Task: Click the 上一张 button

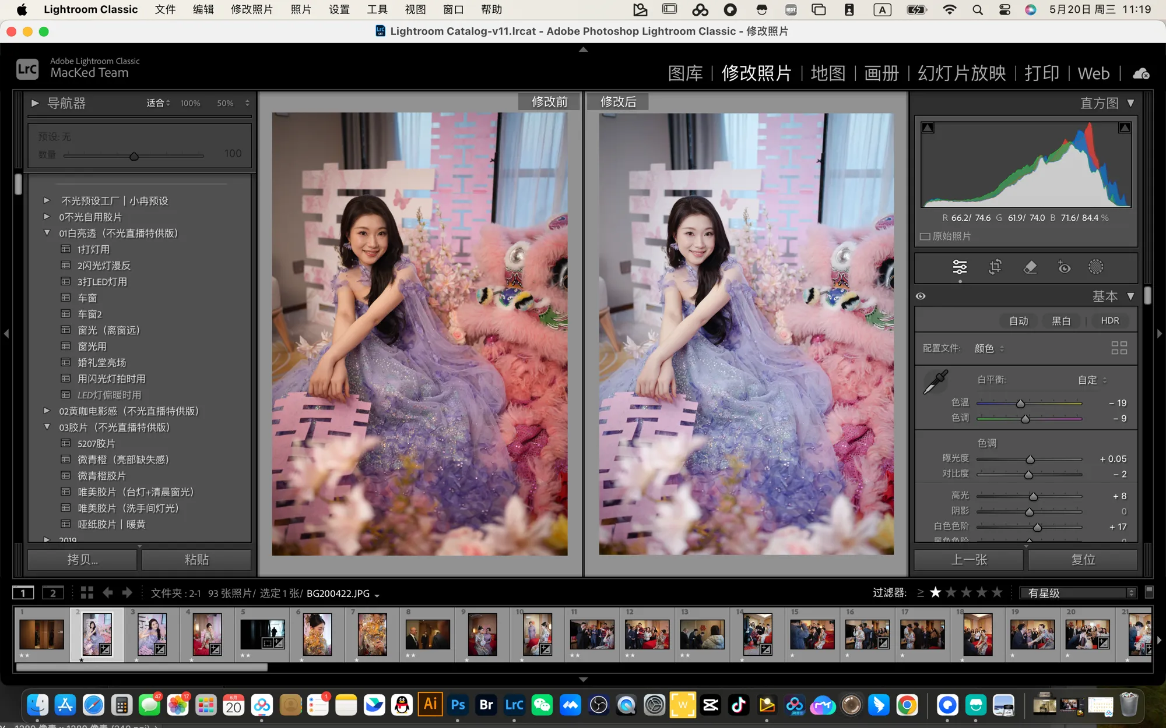Action: point(968,560)
